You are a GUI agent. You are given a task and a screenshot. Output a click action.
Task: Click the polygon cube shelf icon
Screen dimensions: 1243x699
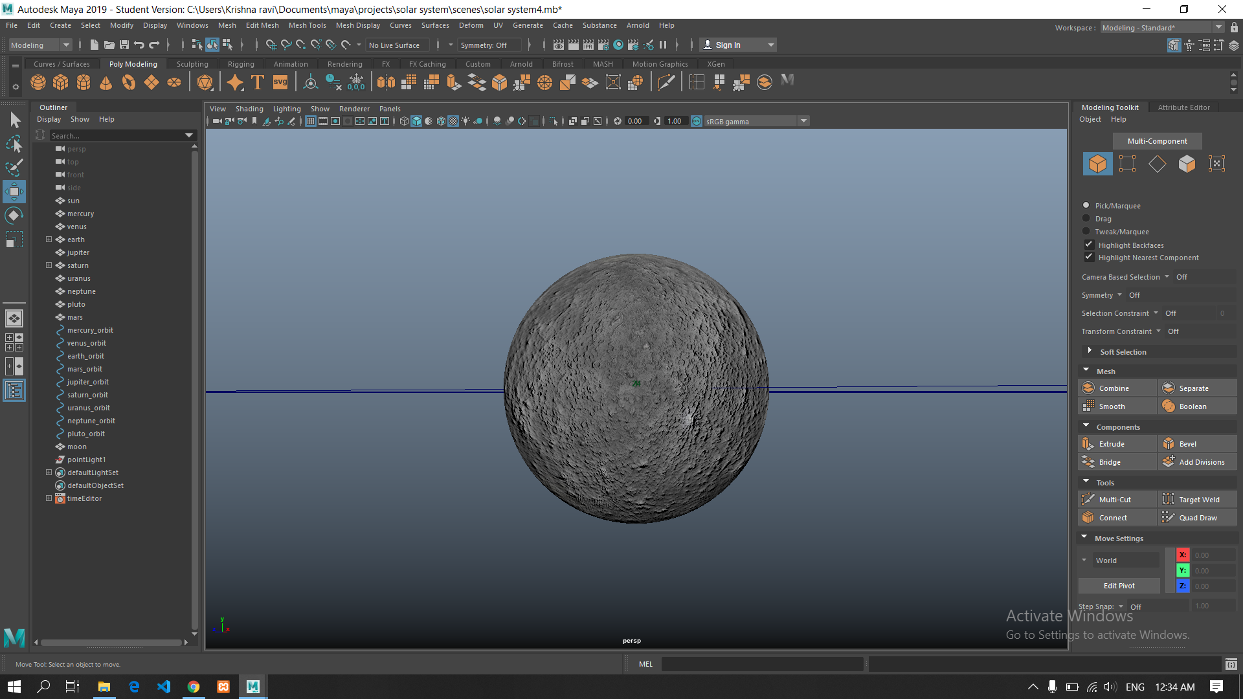pos(61,82)
